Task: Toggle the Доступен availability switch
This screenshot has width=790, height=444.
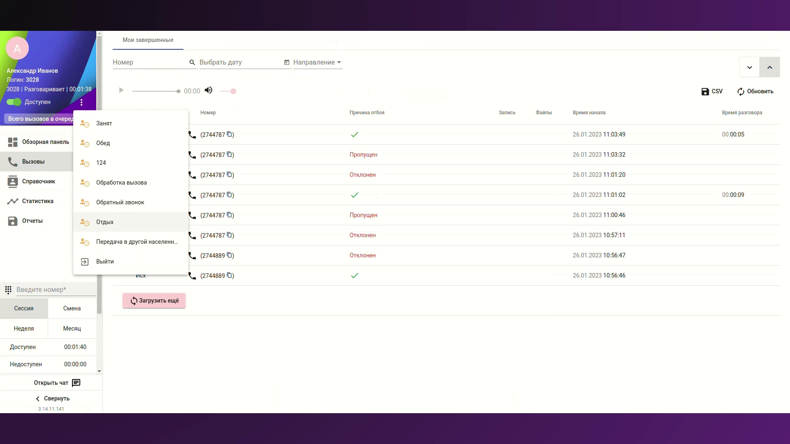Action: (14, 102)
